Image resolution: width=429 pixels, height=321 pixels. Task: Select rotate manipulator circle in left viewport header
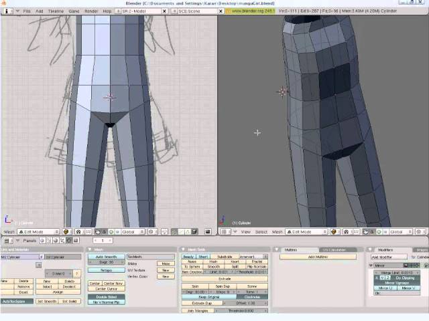click(111, 232)
